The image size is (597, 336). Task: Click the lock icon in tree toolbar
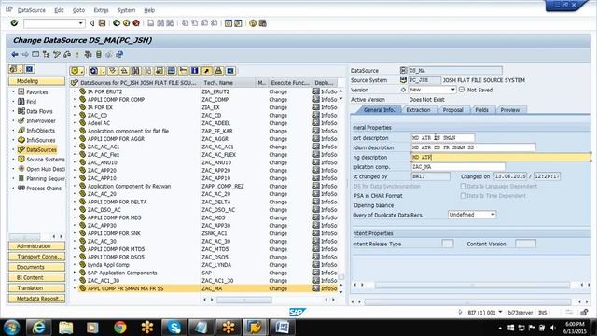point(218,71)
